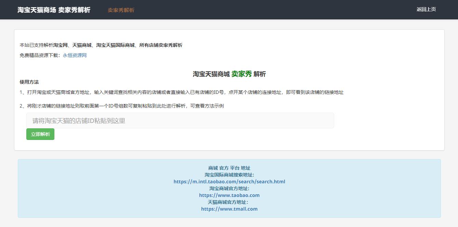Click the 商城 官方 平台 地址 text
The image size is (458, 227).
tap(229, 168)
